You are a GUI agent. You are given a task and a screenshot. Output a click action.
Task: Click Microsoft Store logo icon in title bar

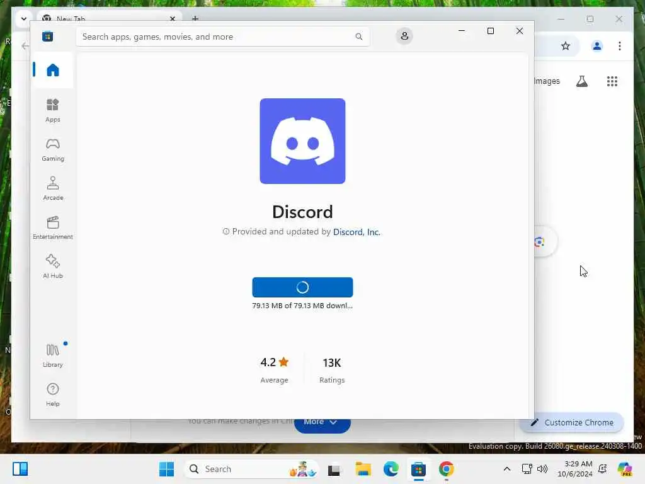coord(47,36)
